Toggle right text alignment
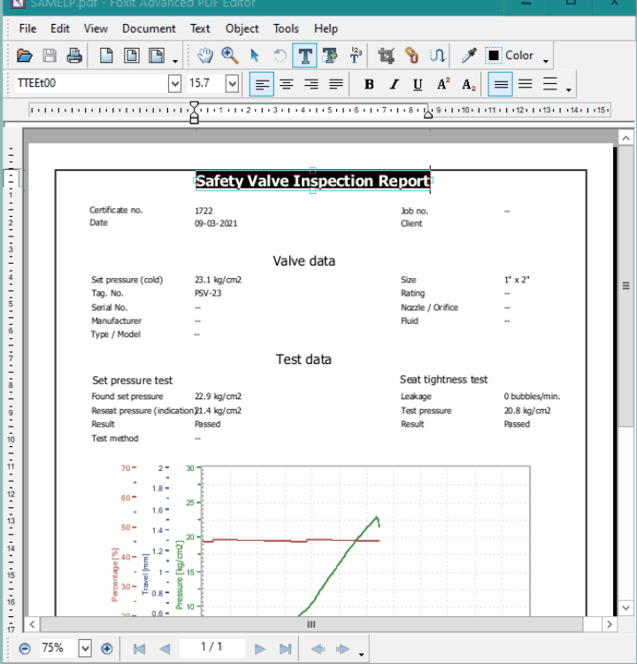Viewport: 637px width, 664px height. coord(311,84)
